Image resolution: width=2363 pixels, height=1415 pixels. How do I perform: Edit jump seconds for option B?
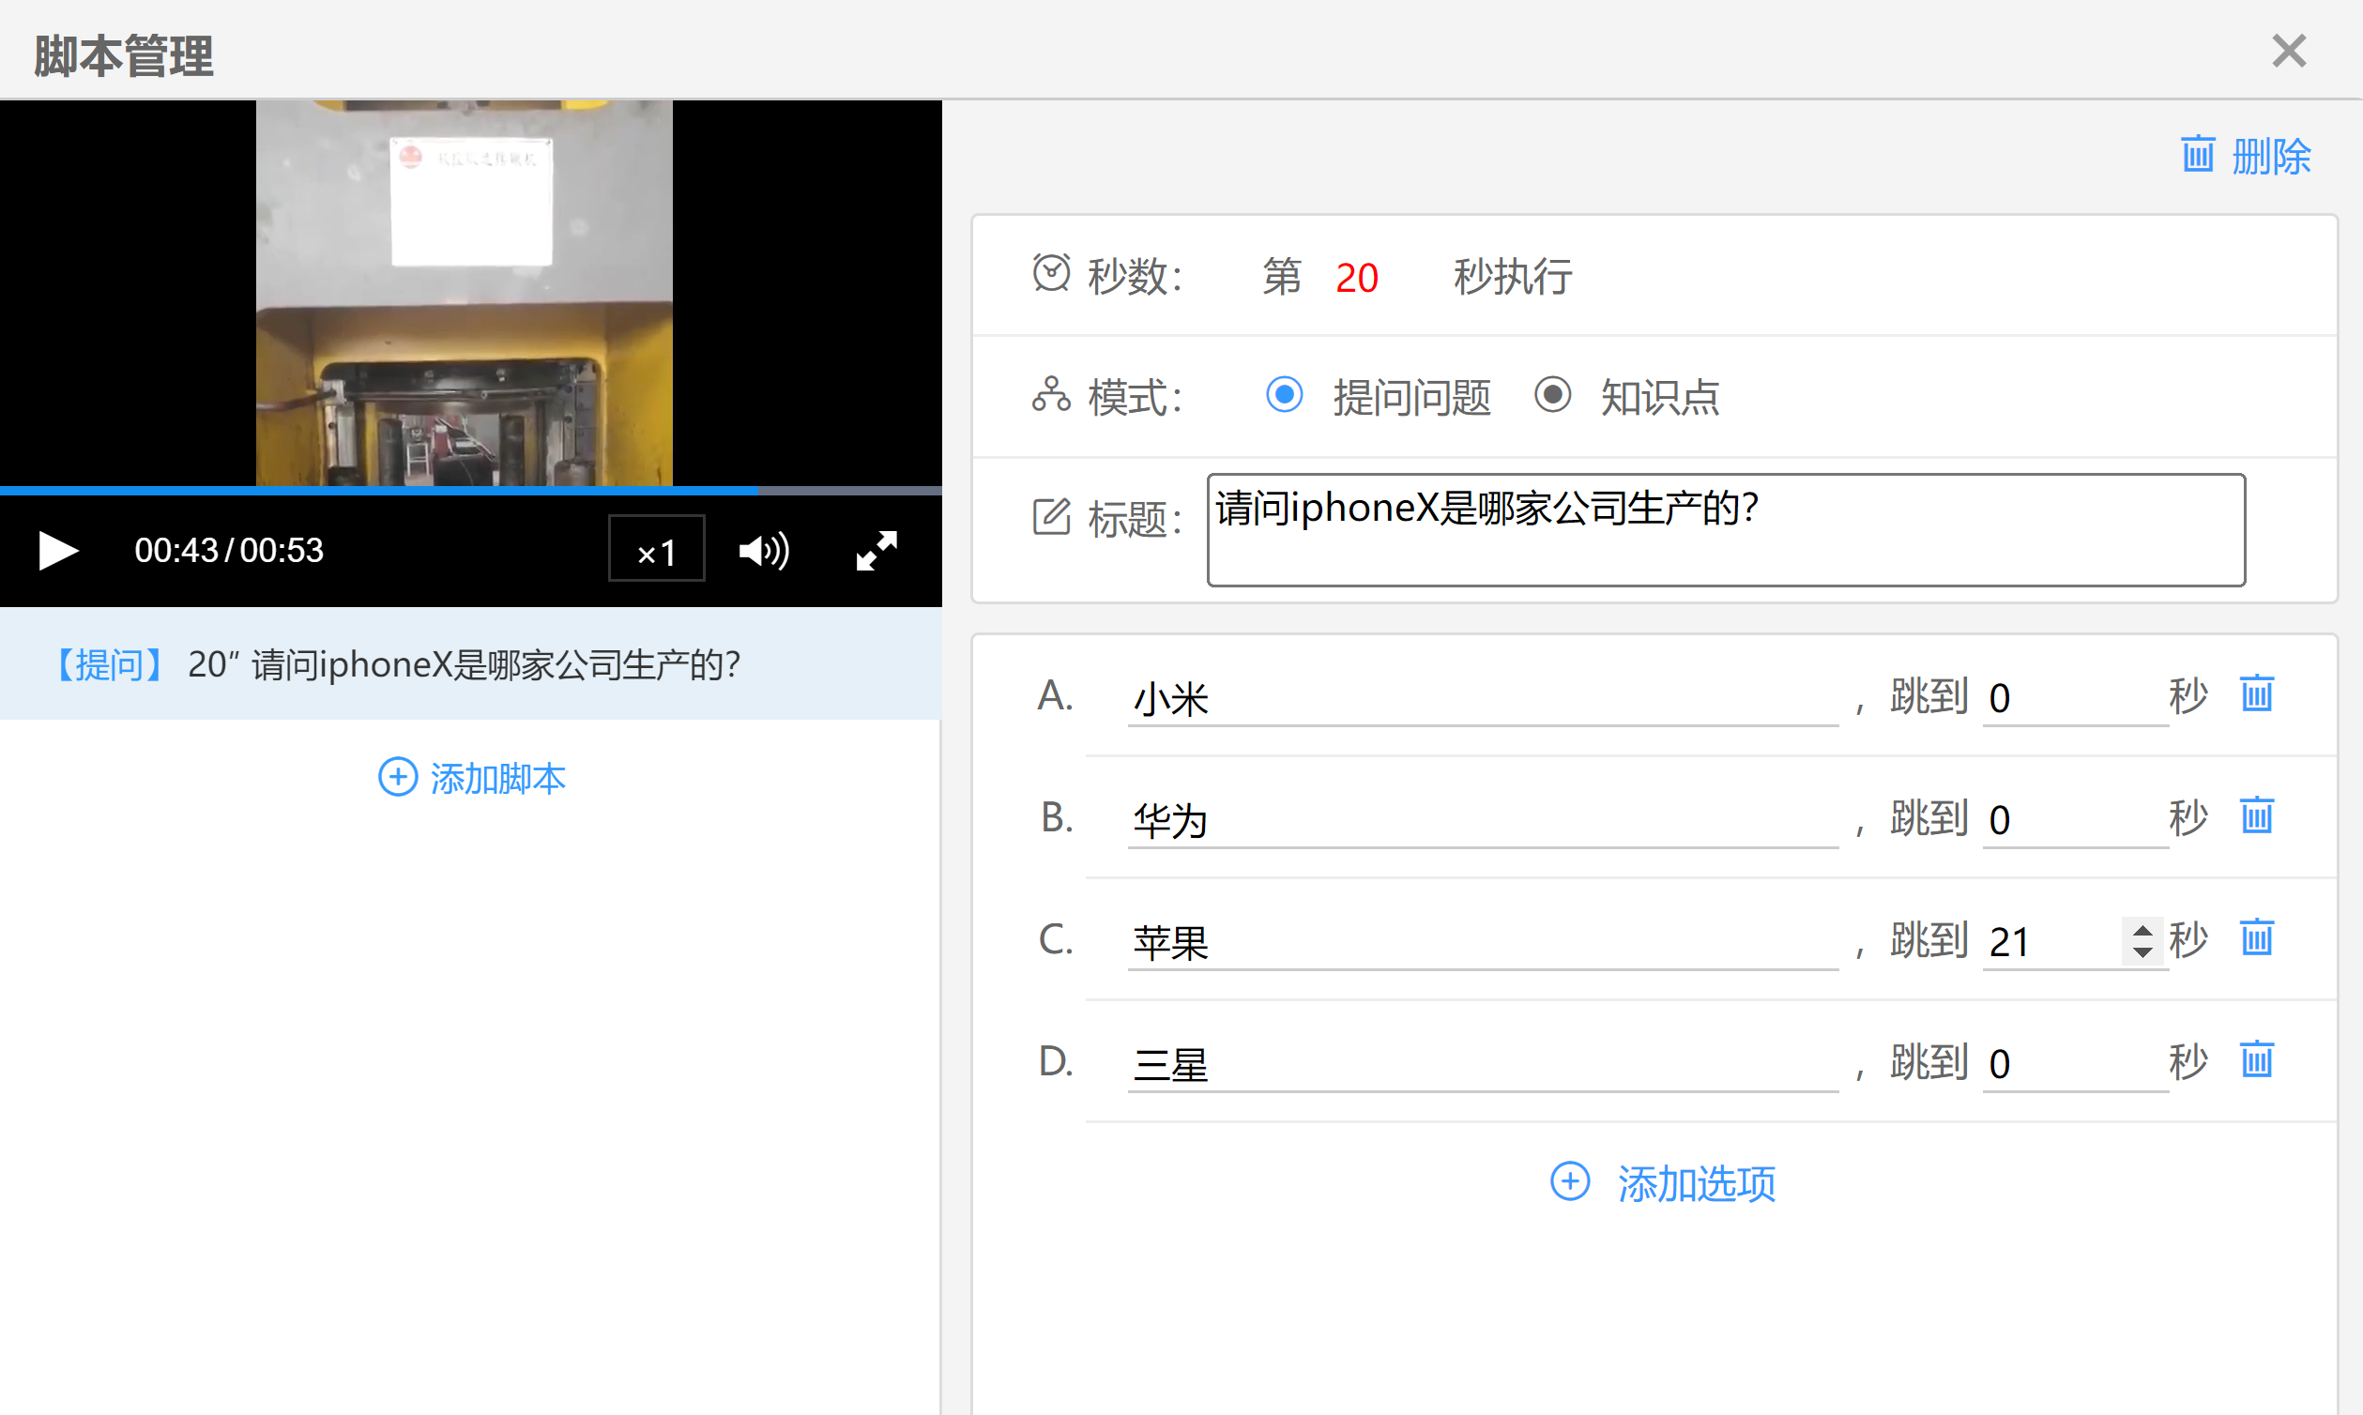click(2075, 821)
